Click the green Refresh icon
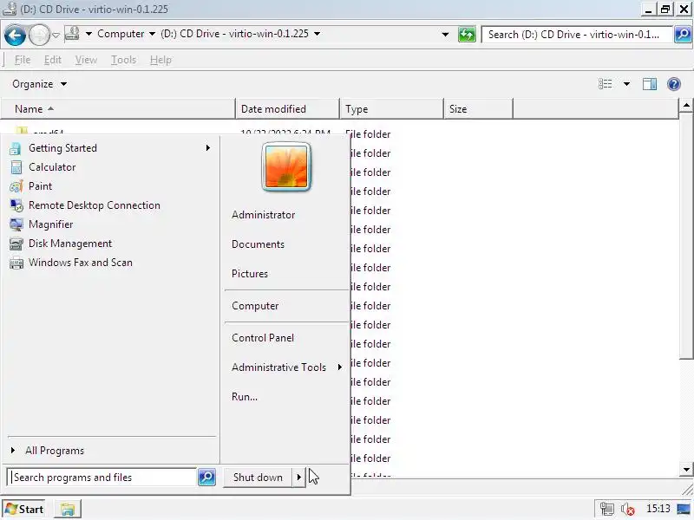Image resolution: width=694 pixels, height=520 pixels. click(467, 35)
